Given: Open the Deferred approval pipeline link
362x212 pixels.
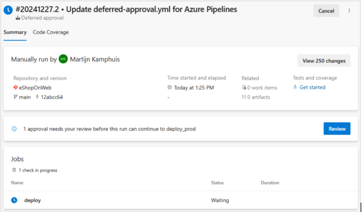Looking at the screenshot, I should 42,18.
